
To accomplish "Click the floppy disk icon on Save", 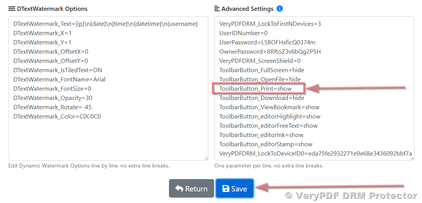I will 226,189.
